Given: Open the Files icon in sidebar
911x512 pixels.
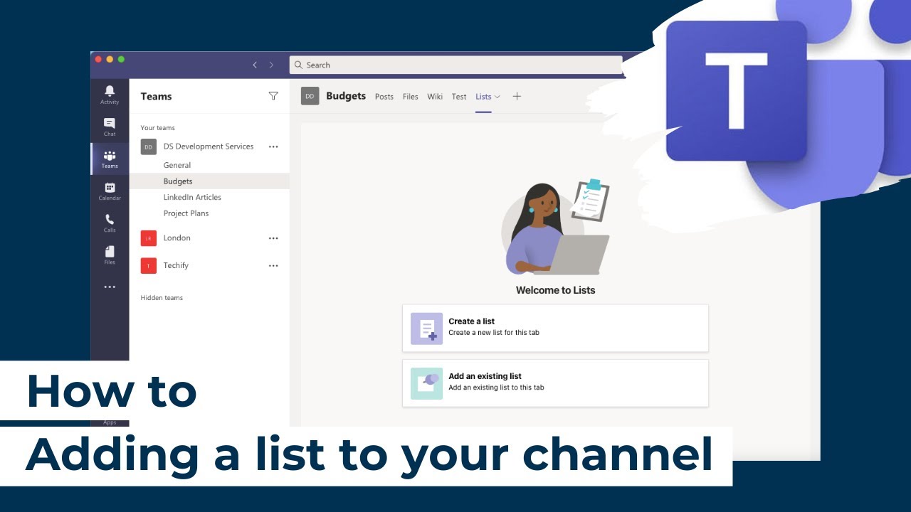Looking at the screenshot, I should pos(110,255).
